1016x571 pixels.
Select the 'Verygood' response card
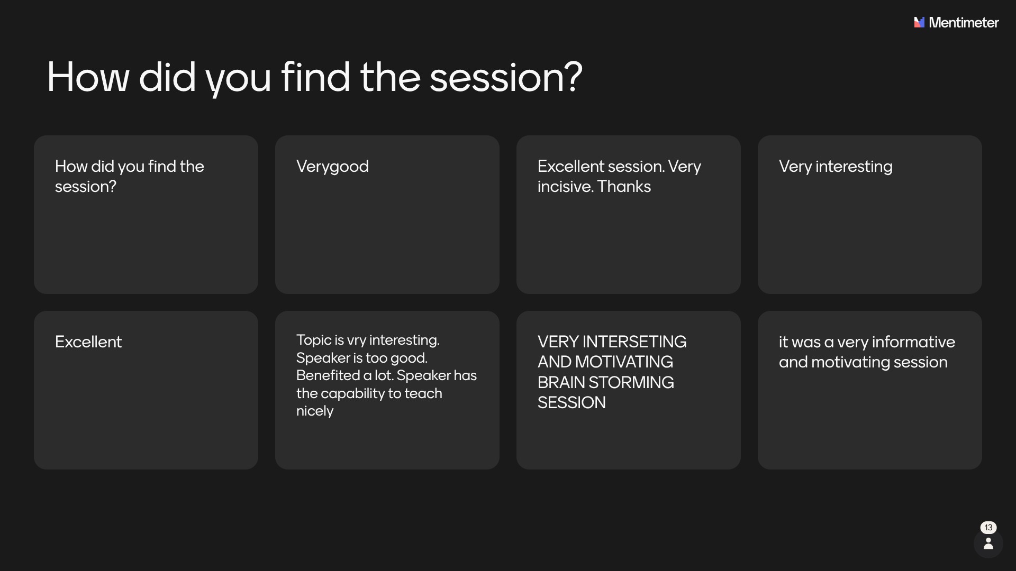point(387,214)
